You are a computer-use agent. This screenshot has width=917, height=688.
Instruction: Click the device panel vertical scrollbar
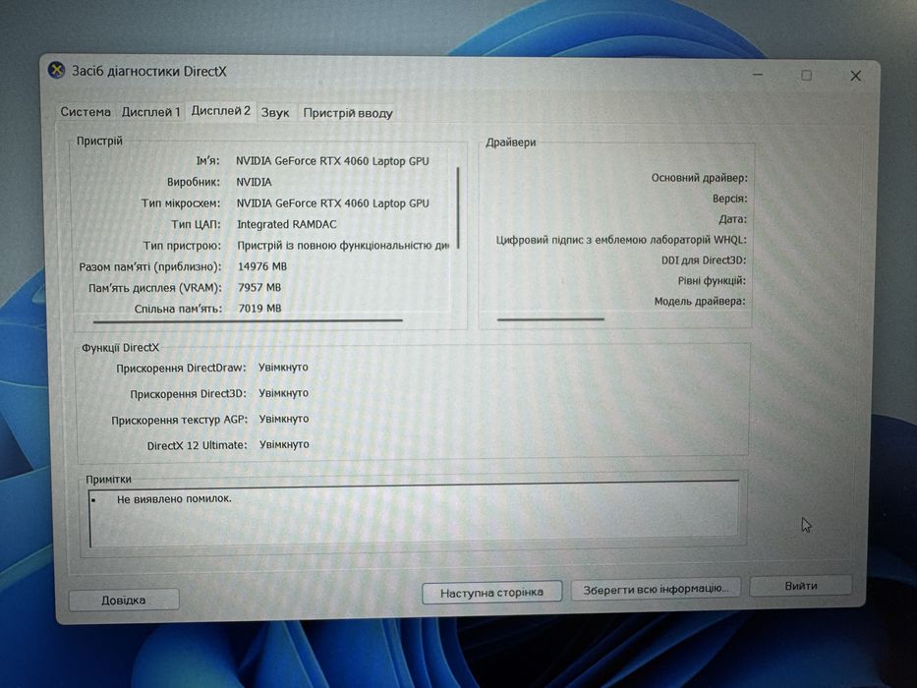click(x=458, y=207)
